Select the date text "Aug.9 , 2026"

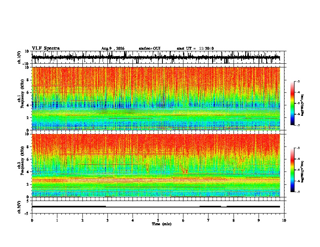pyautogui.click(x=113, y=48)
